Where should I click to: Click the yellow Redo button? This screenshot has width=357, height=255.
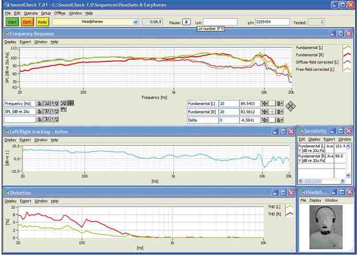(42, 22)
